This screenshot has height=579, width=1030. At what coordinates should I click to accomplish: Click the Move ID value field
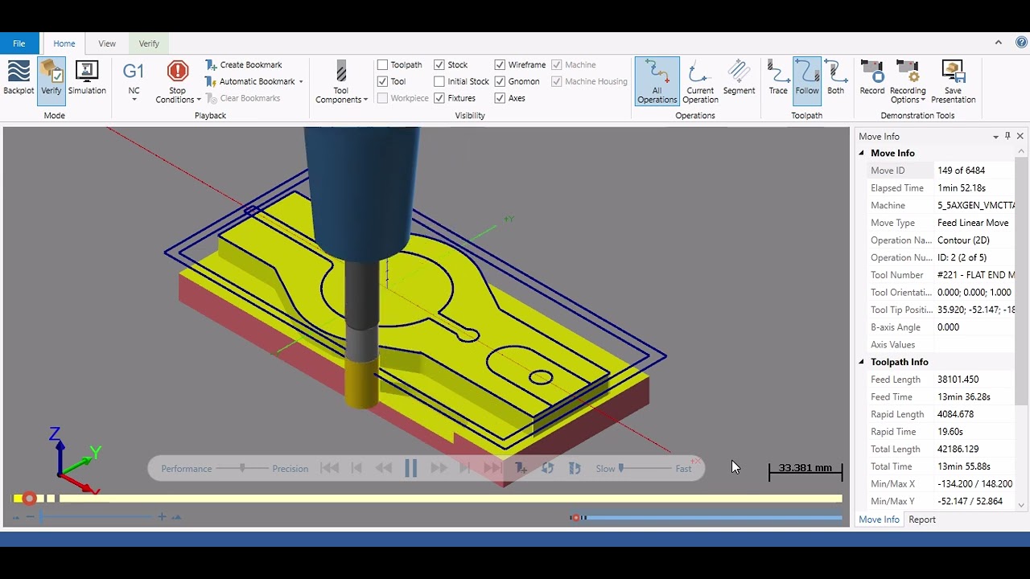974,170
